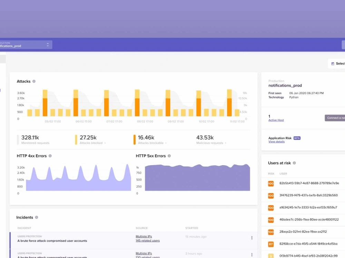Open the 145 related users link
The image size is (345, 258).
tap(148, 241)
